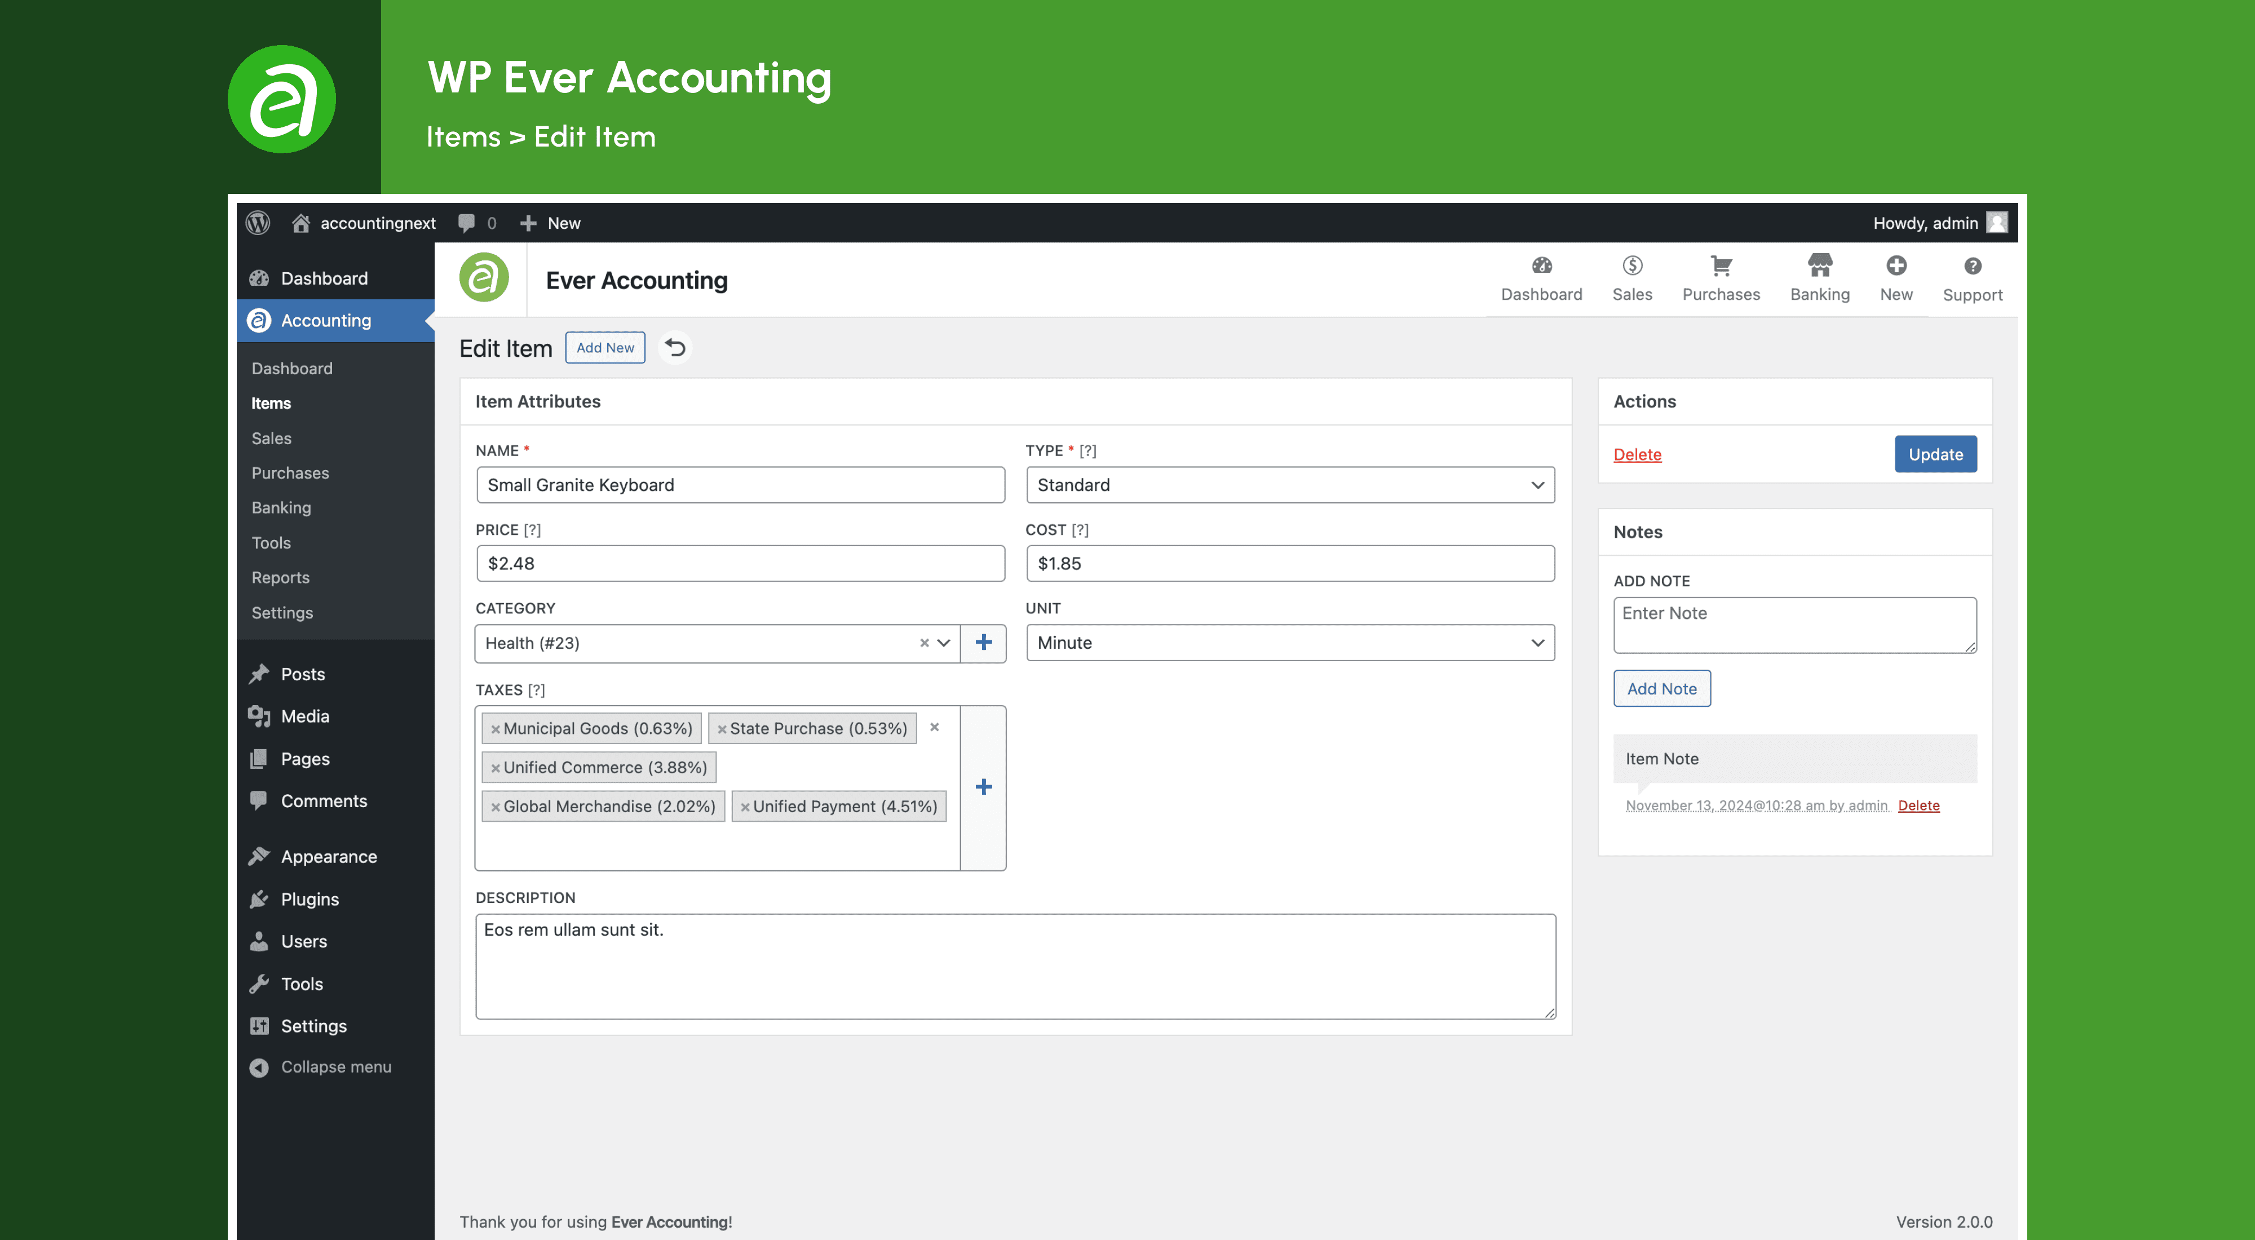Click the Price field $2.48
Image resolution: width=2255 pixels, height=1240 pixels.
740,564
